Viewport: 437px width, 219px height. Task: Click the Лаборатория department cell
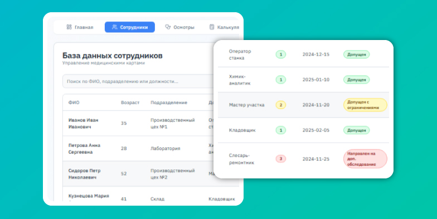(x=165, y=149)
